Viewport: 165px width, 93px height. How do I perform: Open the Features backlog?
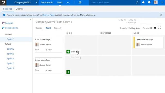9,23
